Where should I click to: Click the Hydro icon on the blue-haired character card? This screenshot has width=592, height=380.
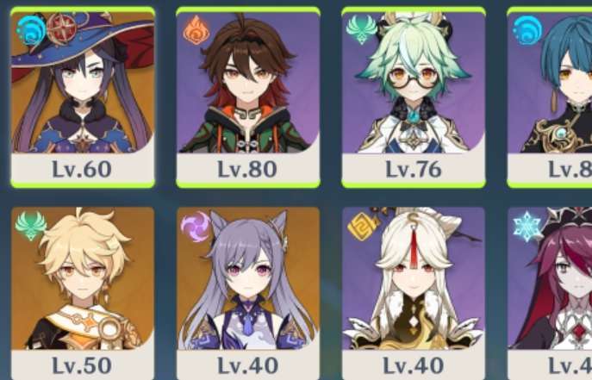(527, 30)
